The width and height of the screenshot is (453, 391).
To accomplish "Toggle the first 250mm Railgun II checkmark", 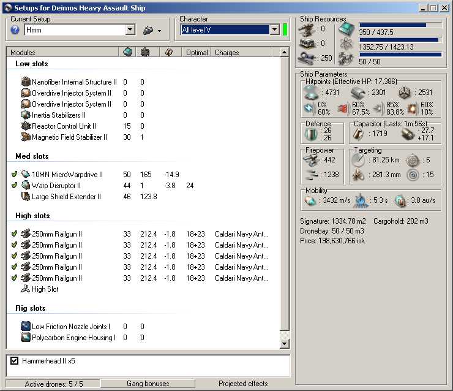I will pyautogui.click(x=14, y=233).
